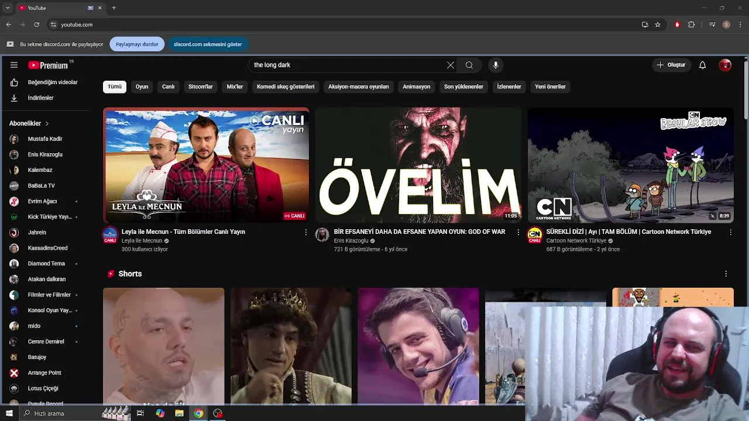This screenshot has height=421, width=749.
Task: Open Mustafa Kadir subscription
Action: click(46, 139)
